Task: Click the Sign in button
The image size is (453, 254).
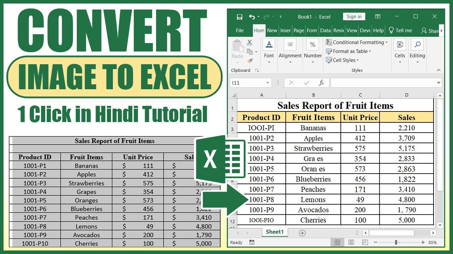Action: click(x=354, y=17)
